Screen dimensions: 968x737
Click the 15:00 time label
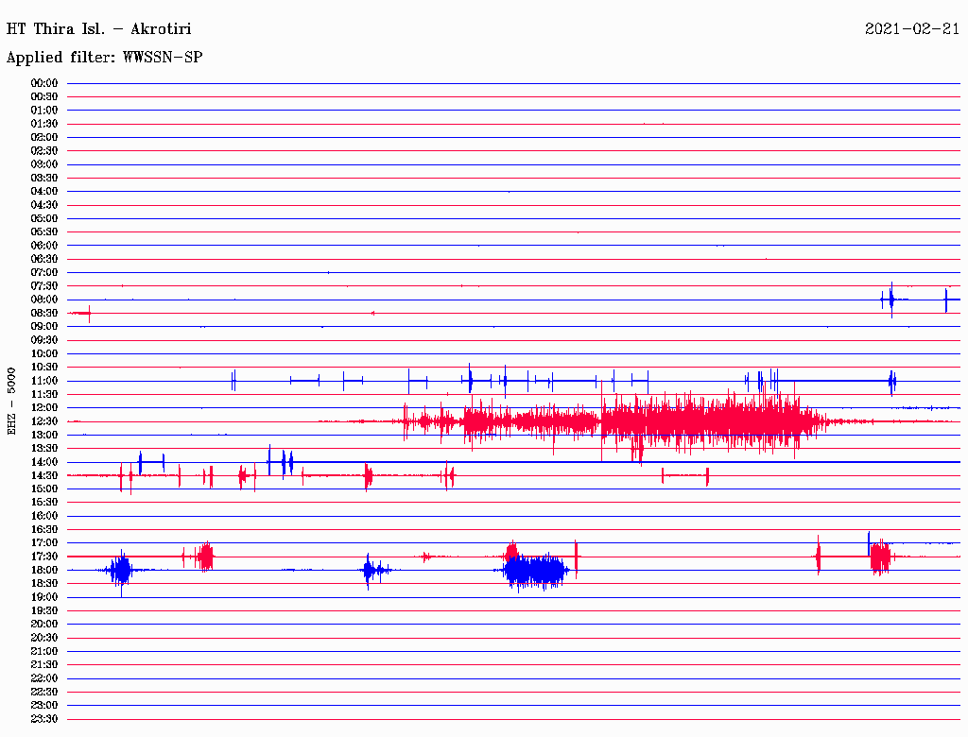[44, 488]
